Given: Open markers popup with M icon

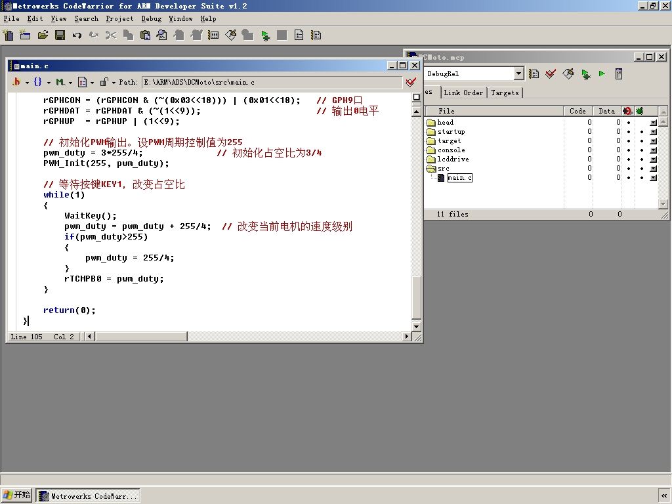Looking at the screenshot, I should coord(64,82).
